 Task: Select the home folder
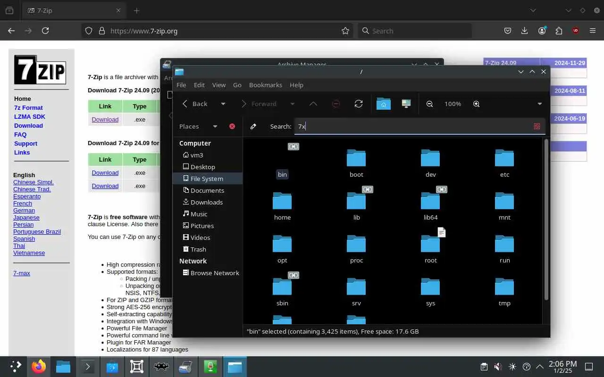(x=282, y=206)
